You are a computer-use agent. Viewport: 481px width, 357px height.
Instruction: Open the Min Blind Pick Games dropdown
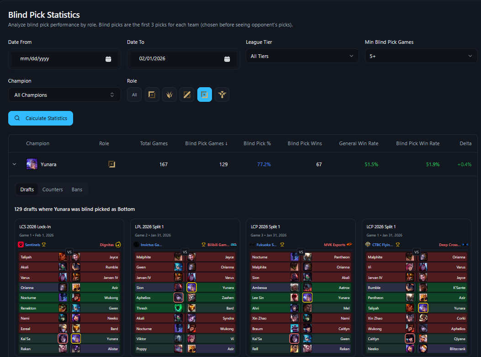pos(421,56)
